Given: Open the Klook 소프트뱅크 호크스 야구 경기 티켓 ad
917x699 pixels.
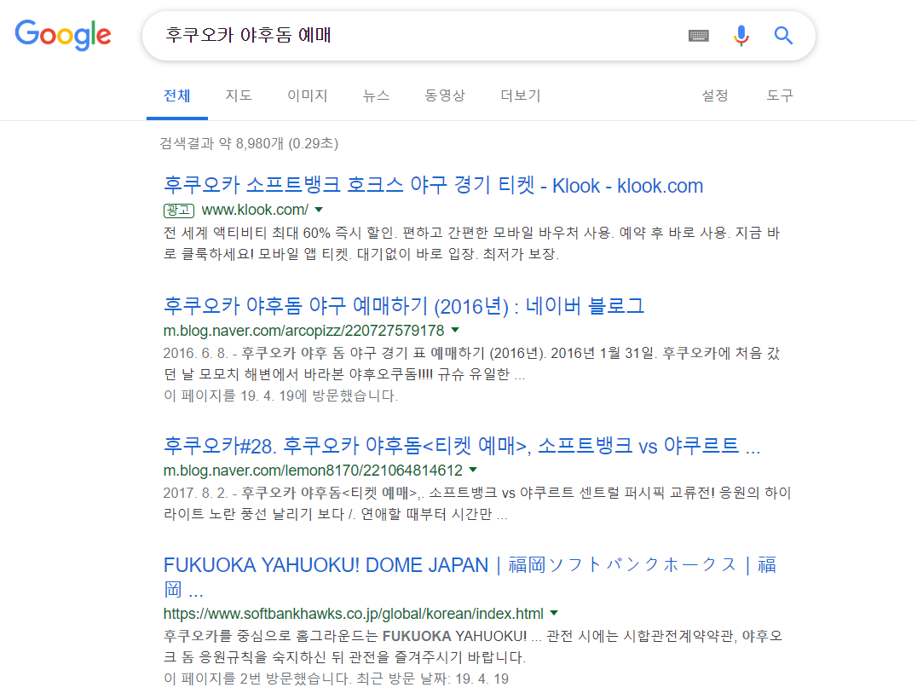Looking at the screenshot, I should (x=433, y=186).
